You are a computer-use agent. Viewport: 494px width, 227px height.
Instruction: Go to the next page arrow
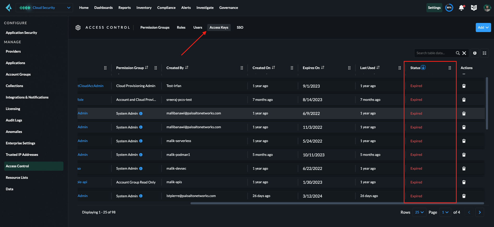click(x=479, y=212)
